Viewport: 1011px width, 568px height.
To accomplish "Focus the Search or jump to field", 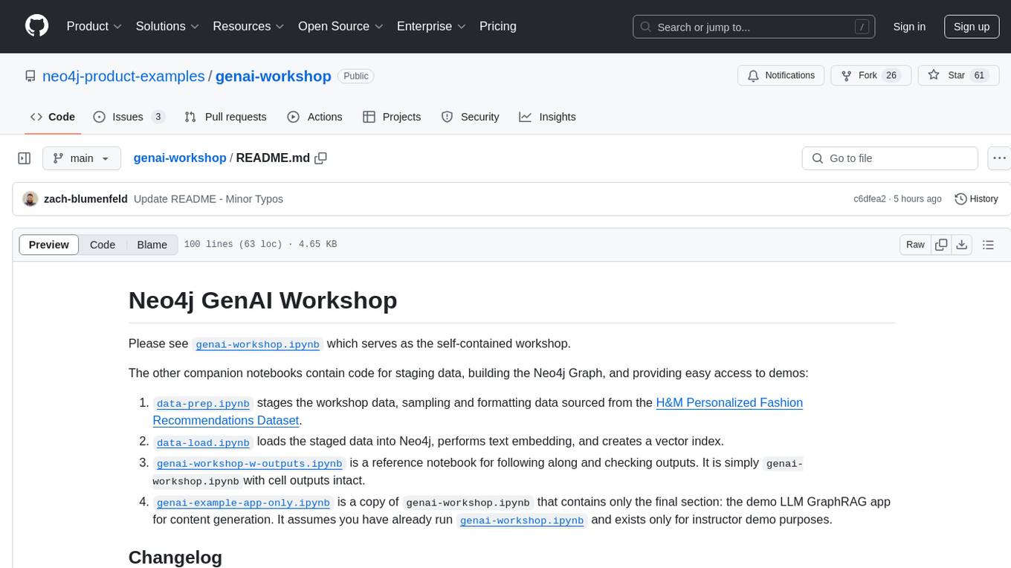I will pos(754,27).
